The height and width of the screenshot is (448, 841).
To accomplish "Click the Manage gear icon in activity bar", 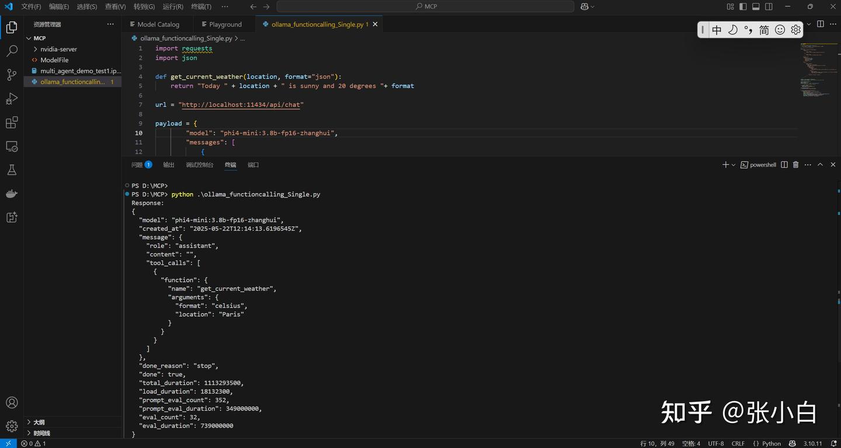I will (x=12, y=426).
